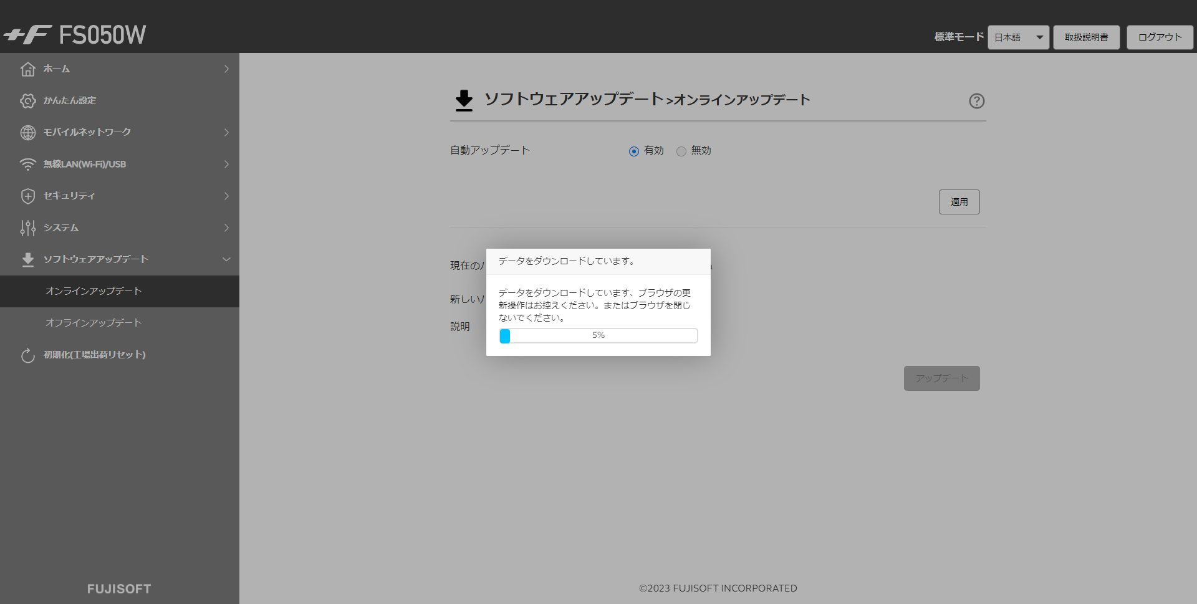Click the セキュリティ shield icon
This screenshot has width=1197, height=604.
[28, 196]
